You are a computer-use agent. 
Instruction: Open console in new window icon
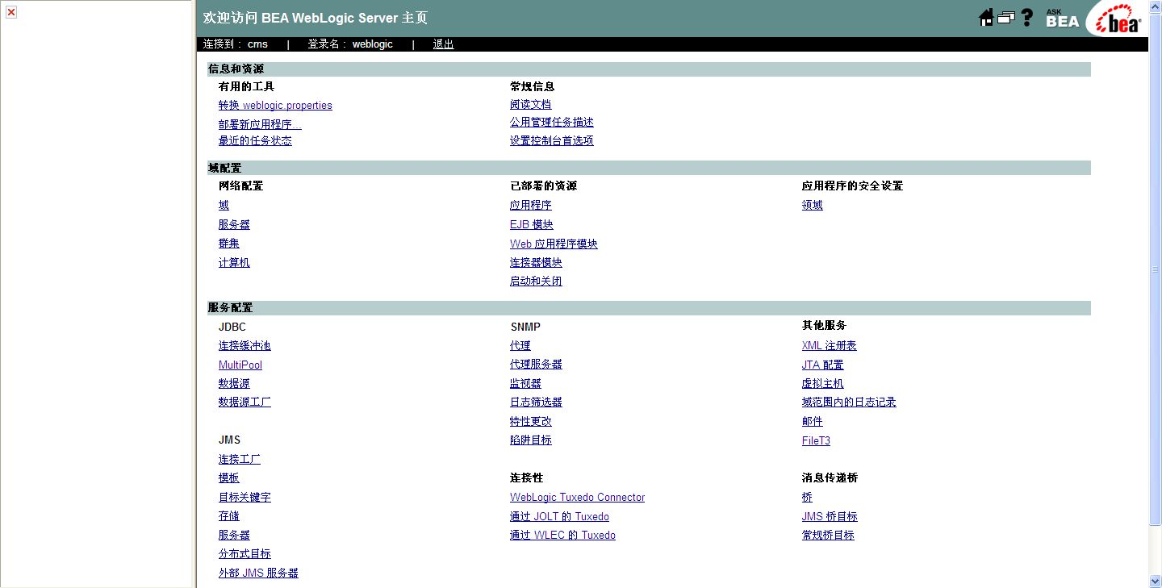(1005, 18)
